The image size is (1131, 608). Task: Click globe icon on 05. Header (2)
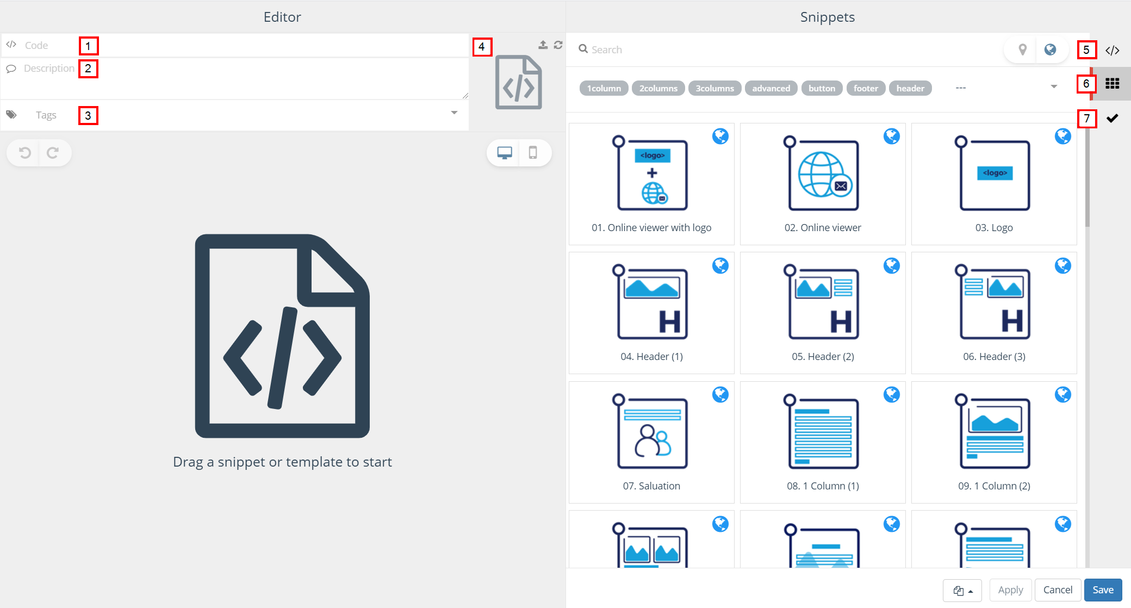tap(892, 265)
